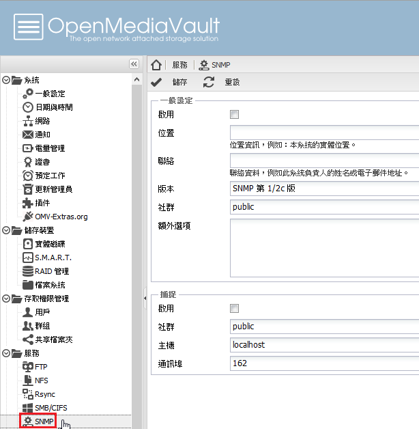Select the 存取權限管理 folder label
The height and width of the screenshot is (429, 419).
pyautogui.click(x=46, y=299)
